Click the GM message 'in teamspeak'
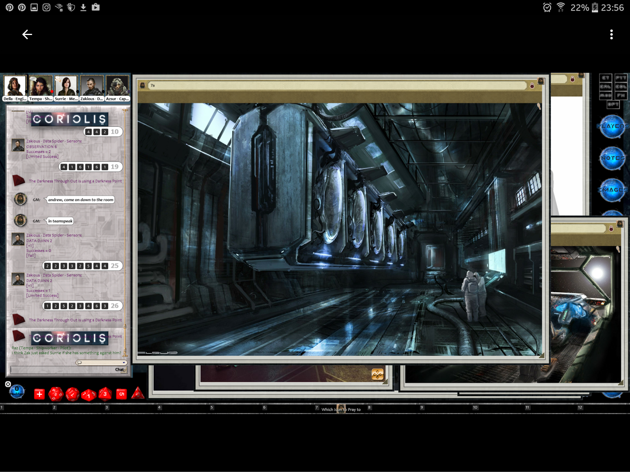The image size is (630, 472). [60, 221]
